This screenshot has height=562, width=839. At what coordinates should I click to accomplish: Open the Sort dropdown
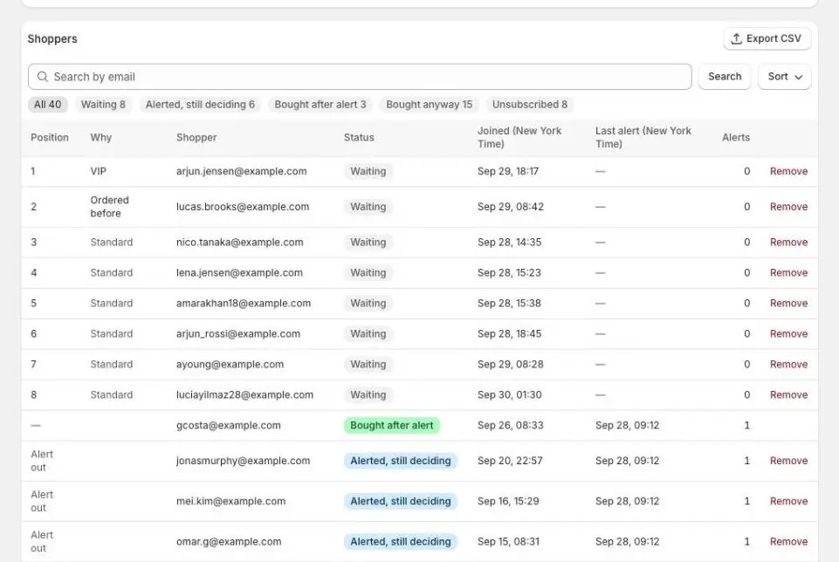pyautogui.click(x=784, y=77)
